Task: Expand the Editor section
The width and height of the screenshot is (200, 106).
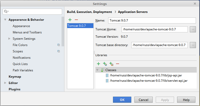Action: pos(5,83)
